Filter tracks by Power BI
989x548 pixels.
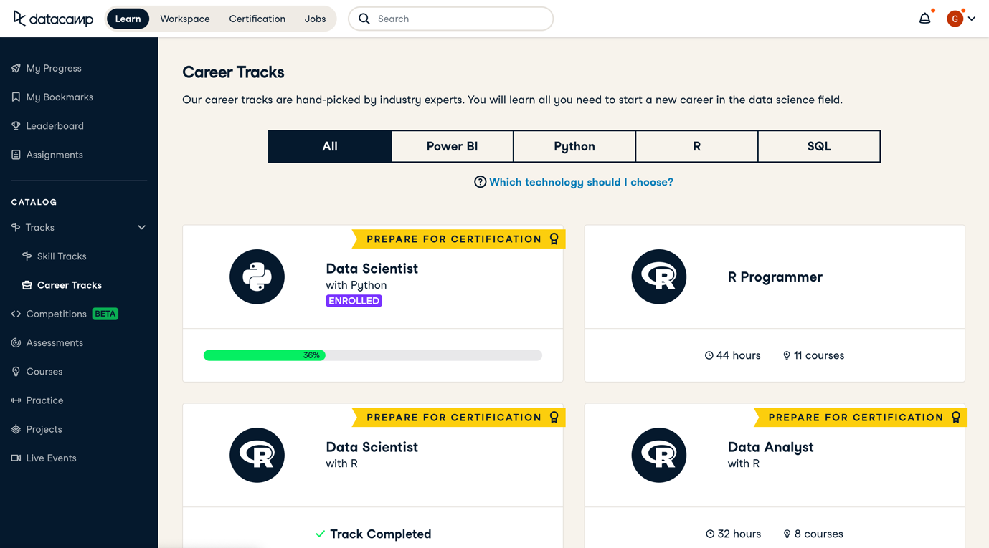point(452,146)
